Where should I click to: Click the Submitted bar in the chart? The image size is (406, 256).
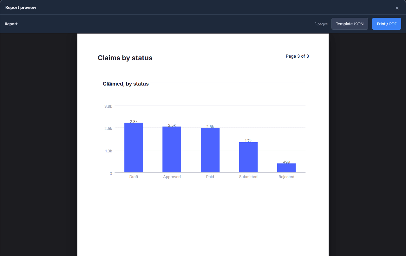[248, 157]
